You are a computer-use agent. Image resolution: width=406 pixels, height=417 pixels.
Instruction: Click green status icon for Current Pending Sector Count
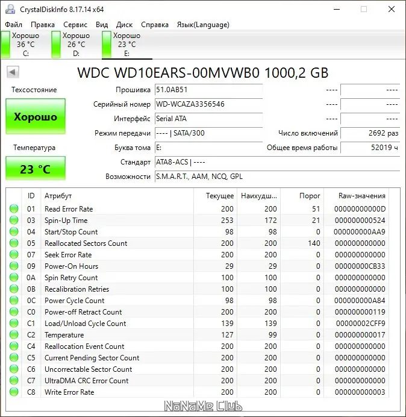click(x=14, y=357)
